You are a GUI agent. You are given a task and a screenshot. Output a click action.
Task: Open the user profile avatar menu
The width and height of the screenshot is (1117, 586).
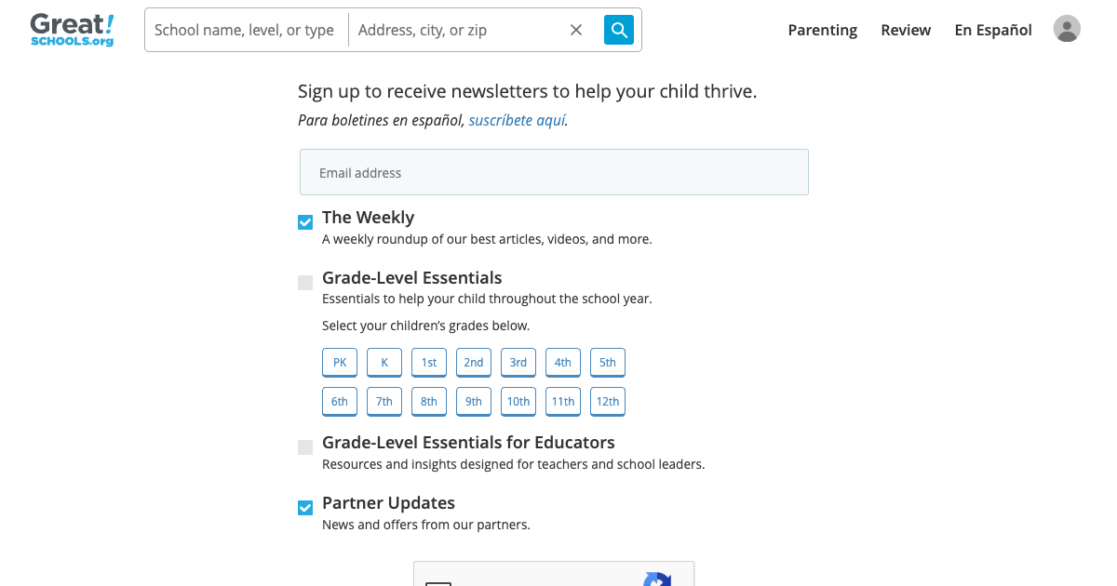(x=1066, y=29)
